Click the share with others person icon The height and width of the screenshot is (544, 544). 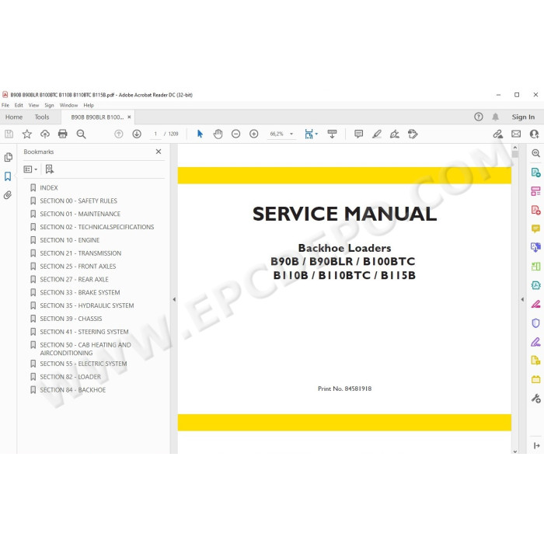point(535,134)
